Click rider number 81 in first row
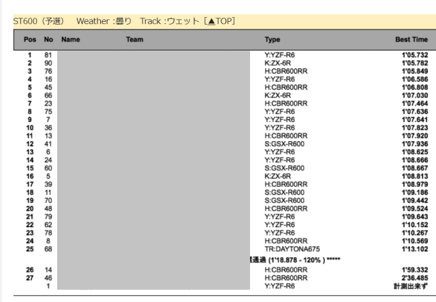 pyautogui.click(x=48, y=55)
